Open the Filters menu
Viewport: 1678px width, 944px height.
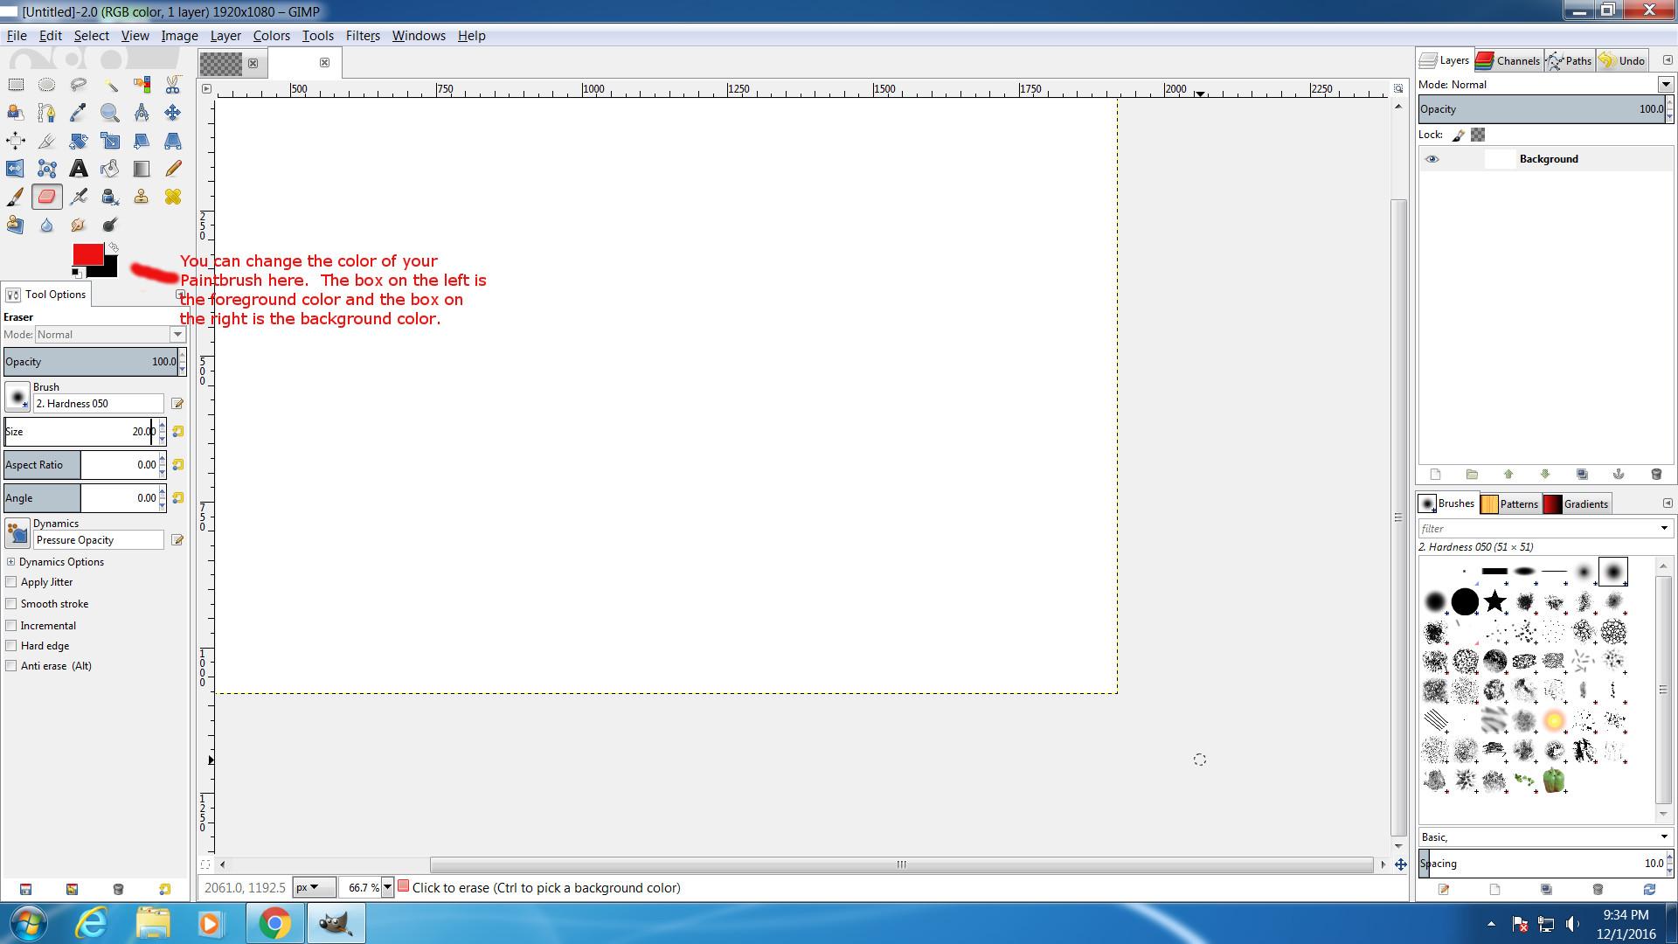(x=362, y=36)
